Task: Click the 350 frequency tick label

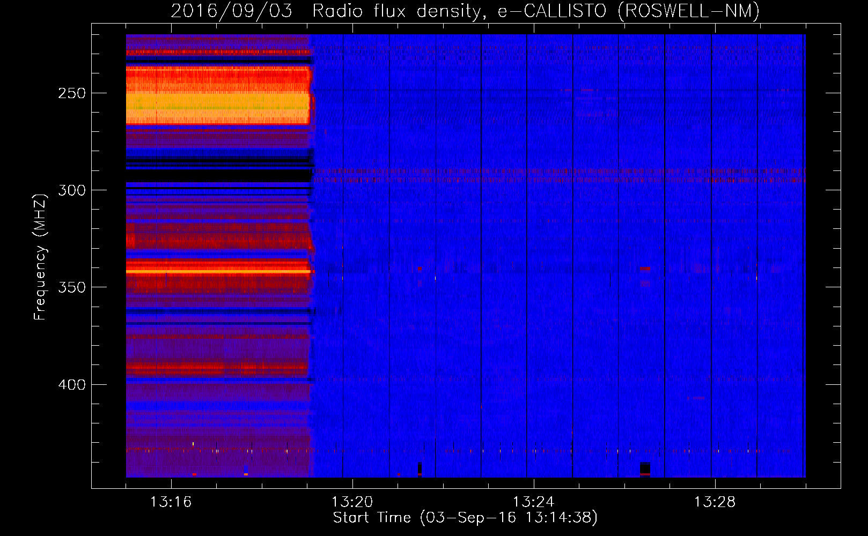Action: point(71,287)
